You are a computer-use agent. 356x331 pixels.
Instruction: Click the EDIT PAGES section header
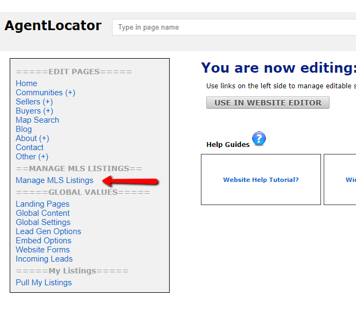74,72
